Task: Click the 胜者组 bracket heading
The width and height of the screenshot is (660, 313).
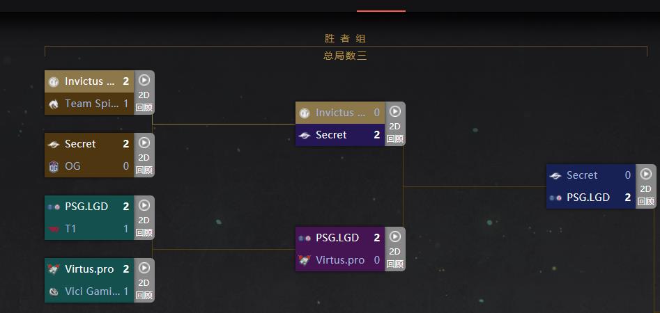Action: pos(345,39)
